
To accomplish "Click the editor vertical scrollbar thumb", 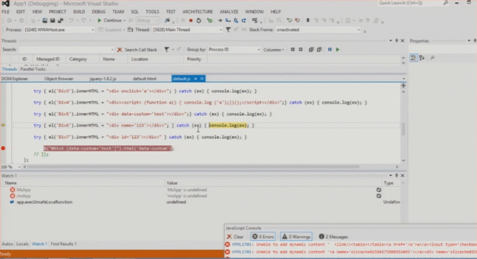I will click(x=404, y=128).
